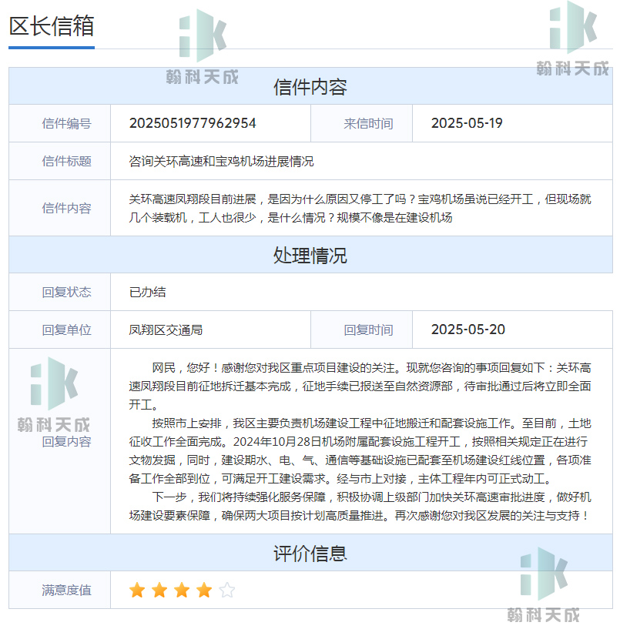The height and width of the screenshot is (629, 620).
Task: Click the 已办结 reply status text
Action: (x=147, y=292)
